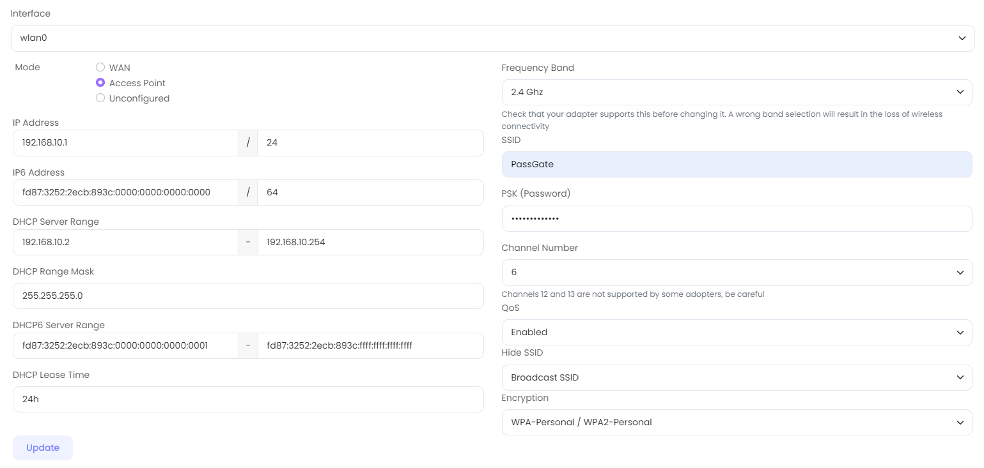This screenshot has height=468, width=984.
Task: Click the Update button
Action: tap(43, 448)
